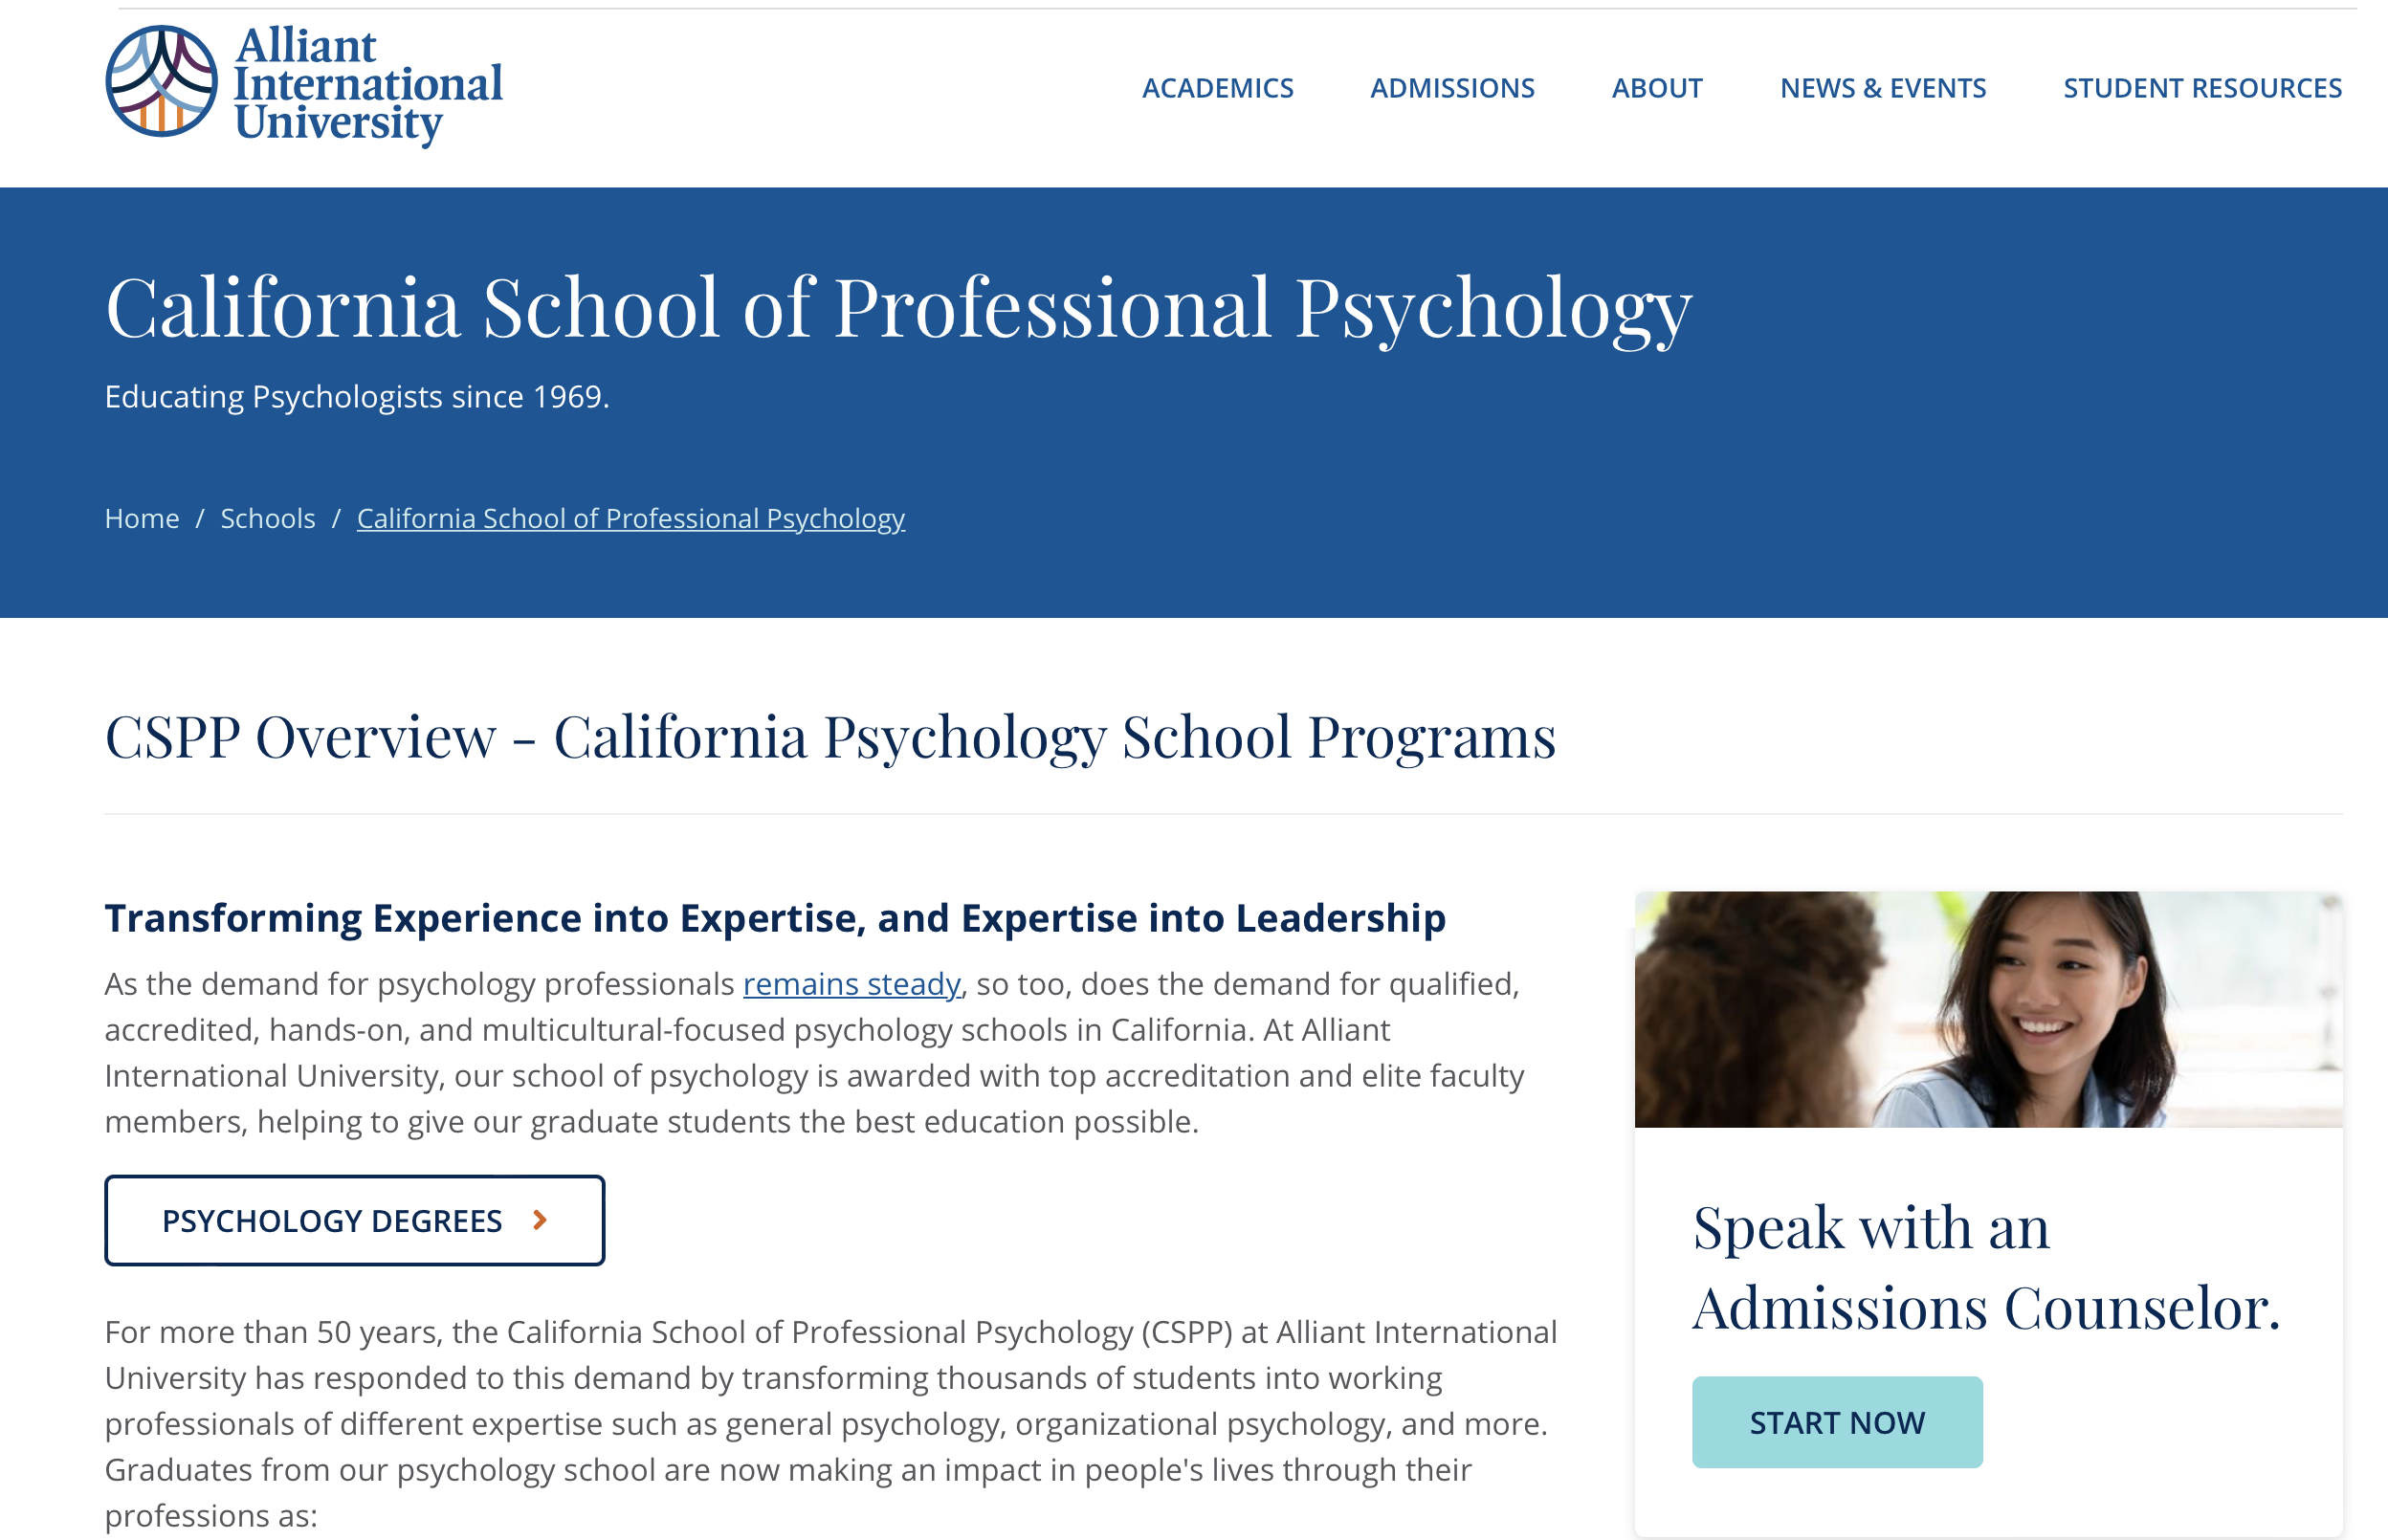The image size is (2388, 1540).
Task: Click the Alliant International University wordmark
Action: [x=368, y=84]
